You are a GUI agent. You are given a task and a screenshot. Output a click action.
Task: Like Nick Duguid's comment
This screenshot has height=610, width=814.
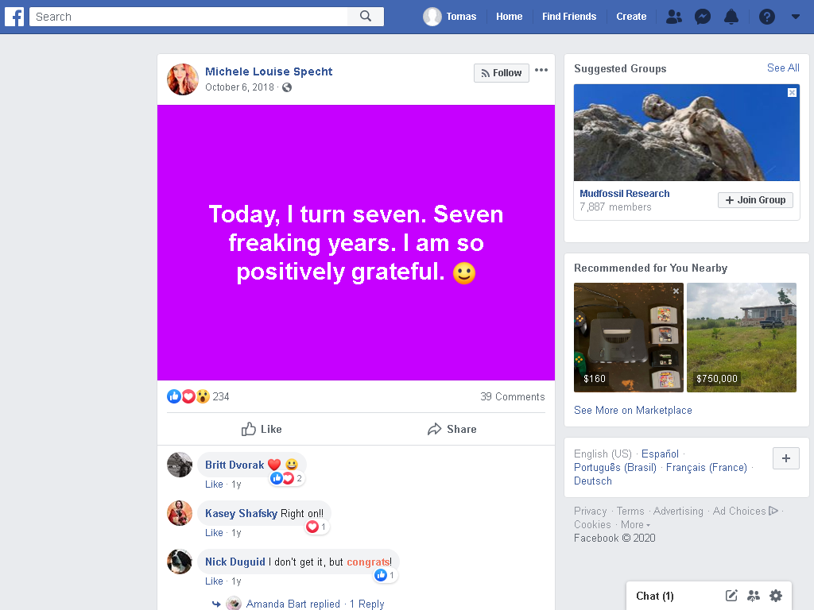[x=214, y=581]
